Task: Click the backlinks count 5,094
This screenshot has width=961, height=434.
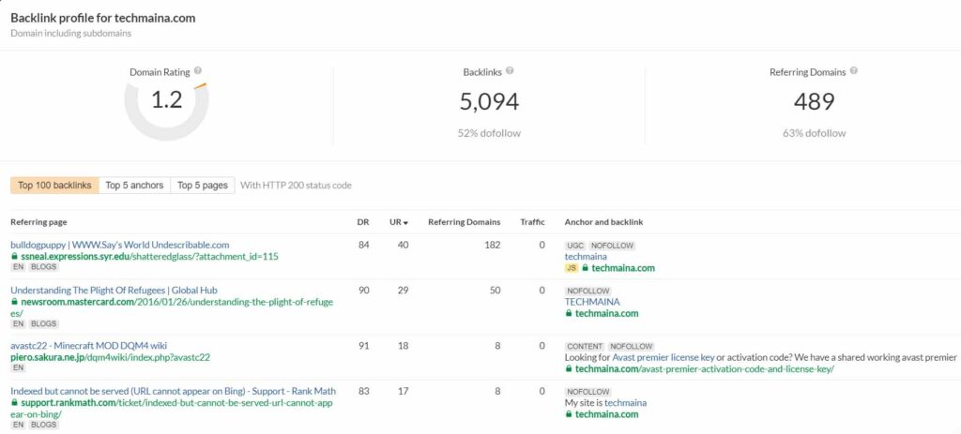Action: pos(489,101)
